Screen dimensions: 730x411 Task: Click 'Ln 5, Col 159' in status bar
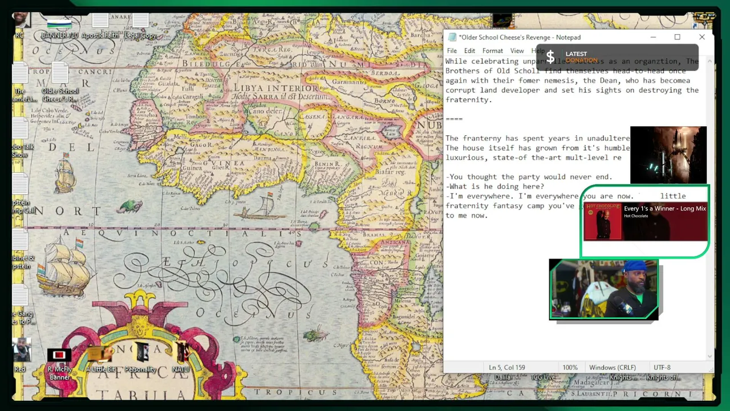[507, 368]
